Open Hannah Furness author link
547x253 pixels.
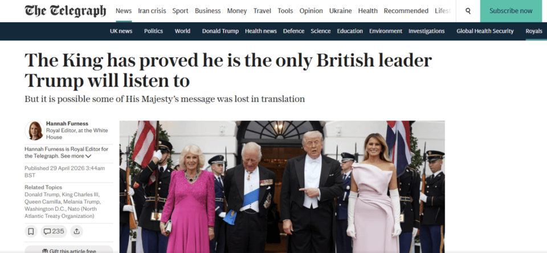(x=67, y=123)
